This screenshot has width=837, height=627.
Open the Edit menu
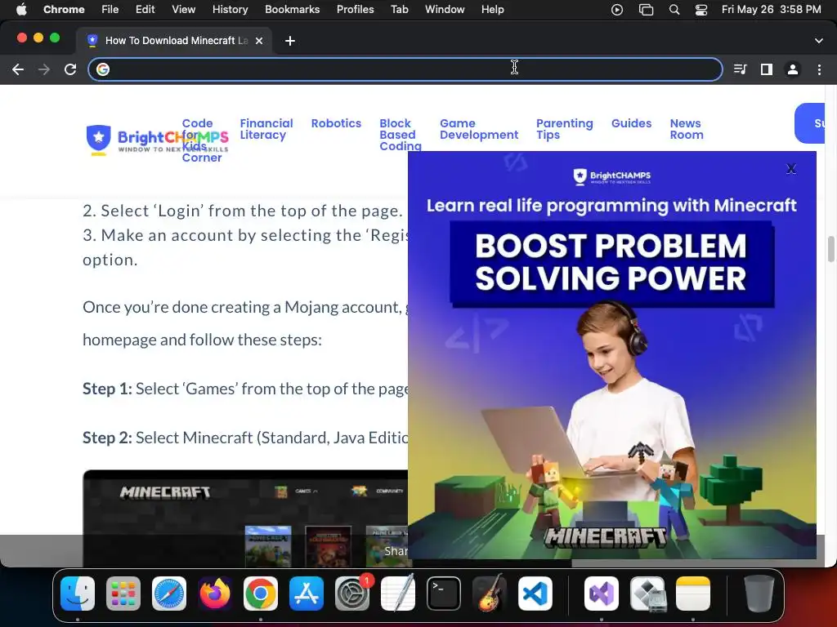pos(145,10)
